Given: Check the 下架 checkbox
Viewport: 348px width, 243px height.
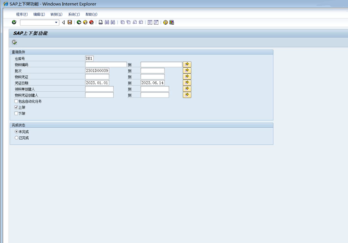Looking at the screenshot, I should pos(16,113).
